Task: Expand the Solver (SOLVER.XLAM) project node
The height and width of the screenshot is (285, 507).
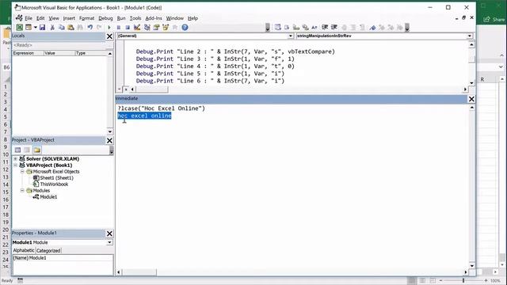Action: 16,158
